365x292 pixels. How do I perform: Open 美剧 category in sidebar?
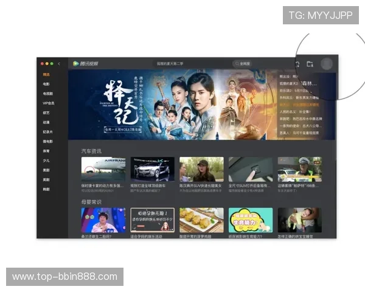[x=46, y=170]
